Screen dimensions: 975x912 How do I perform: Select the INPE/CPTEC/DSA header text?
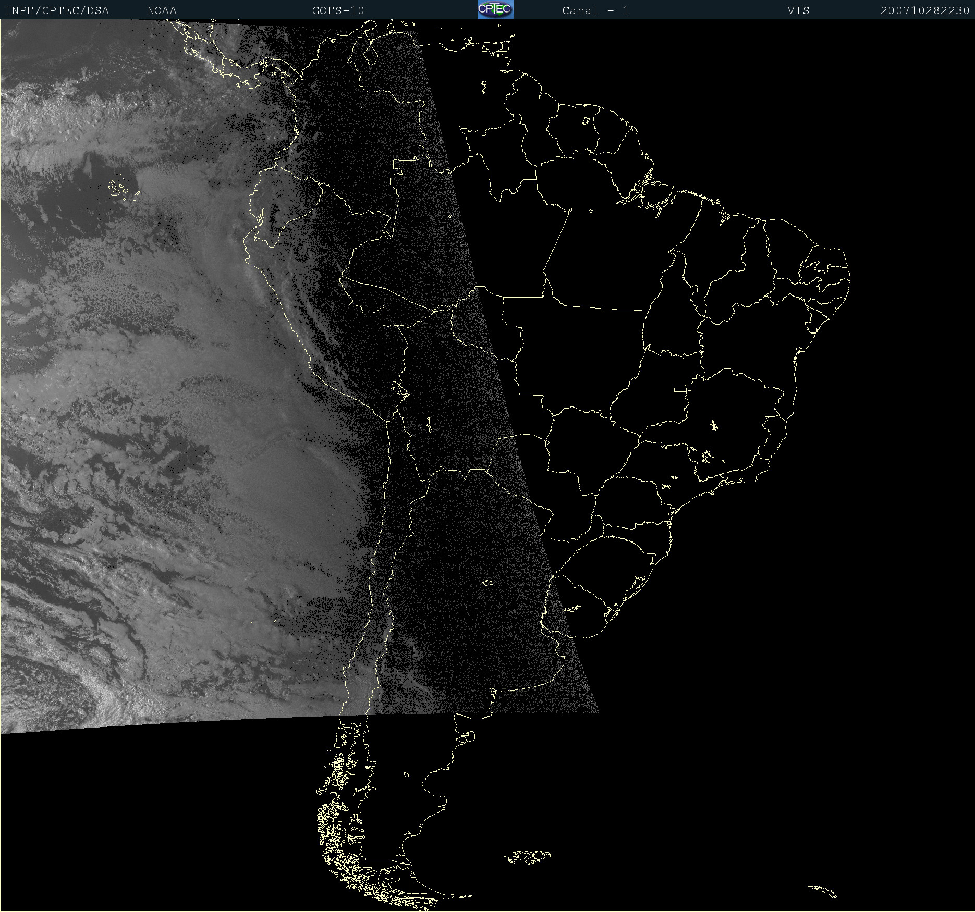(57, 10)
